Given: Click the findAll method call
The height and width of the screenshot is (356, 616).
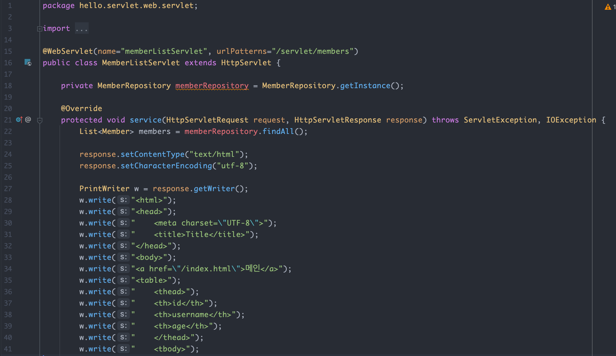Looking at the screenshot, I should click(278, 131).
